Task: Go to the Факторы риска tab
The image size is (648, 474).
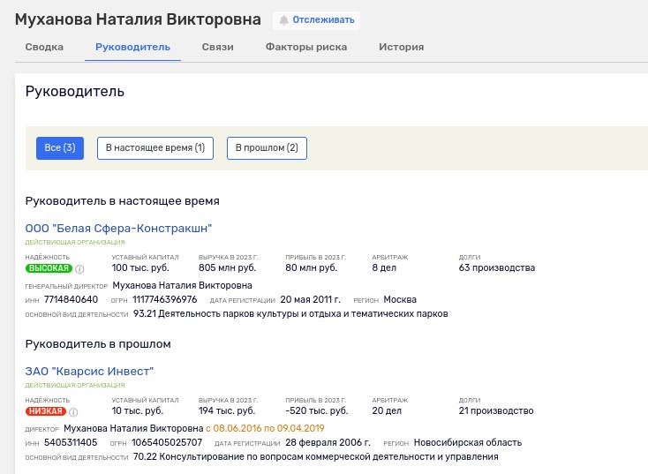Action: point(306,47)
